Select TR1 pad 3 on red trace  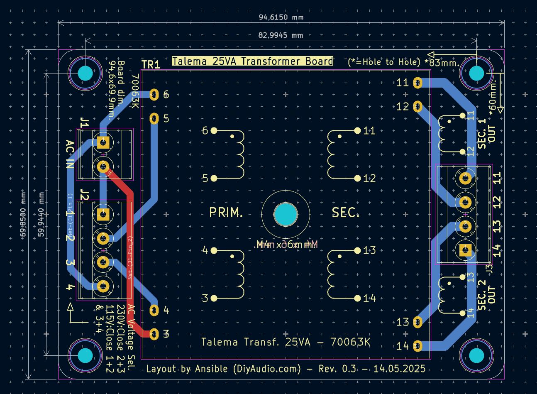click(x=154, y=334)
